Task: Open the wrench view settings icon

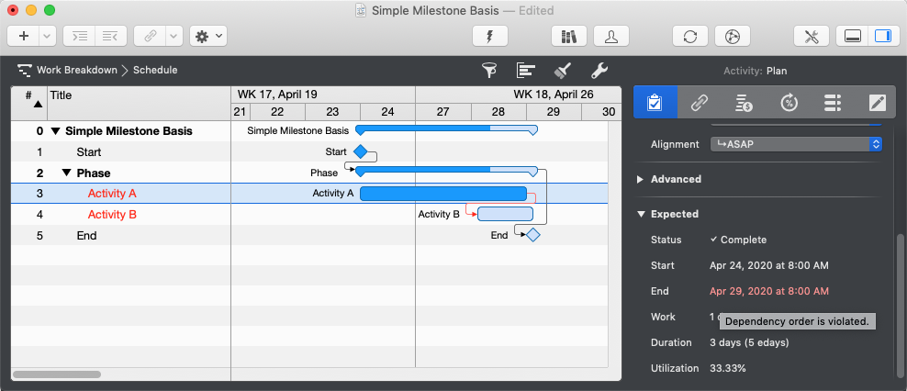Action: [x=599, y=71]
